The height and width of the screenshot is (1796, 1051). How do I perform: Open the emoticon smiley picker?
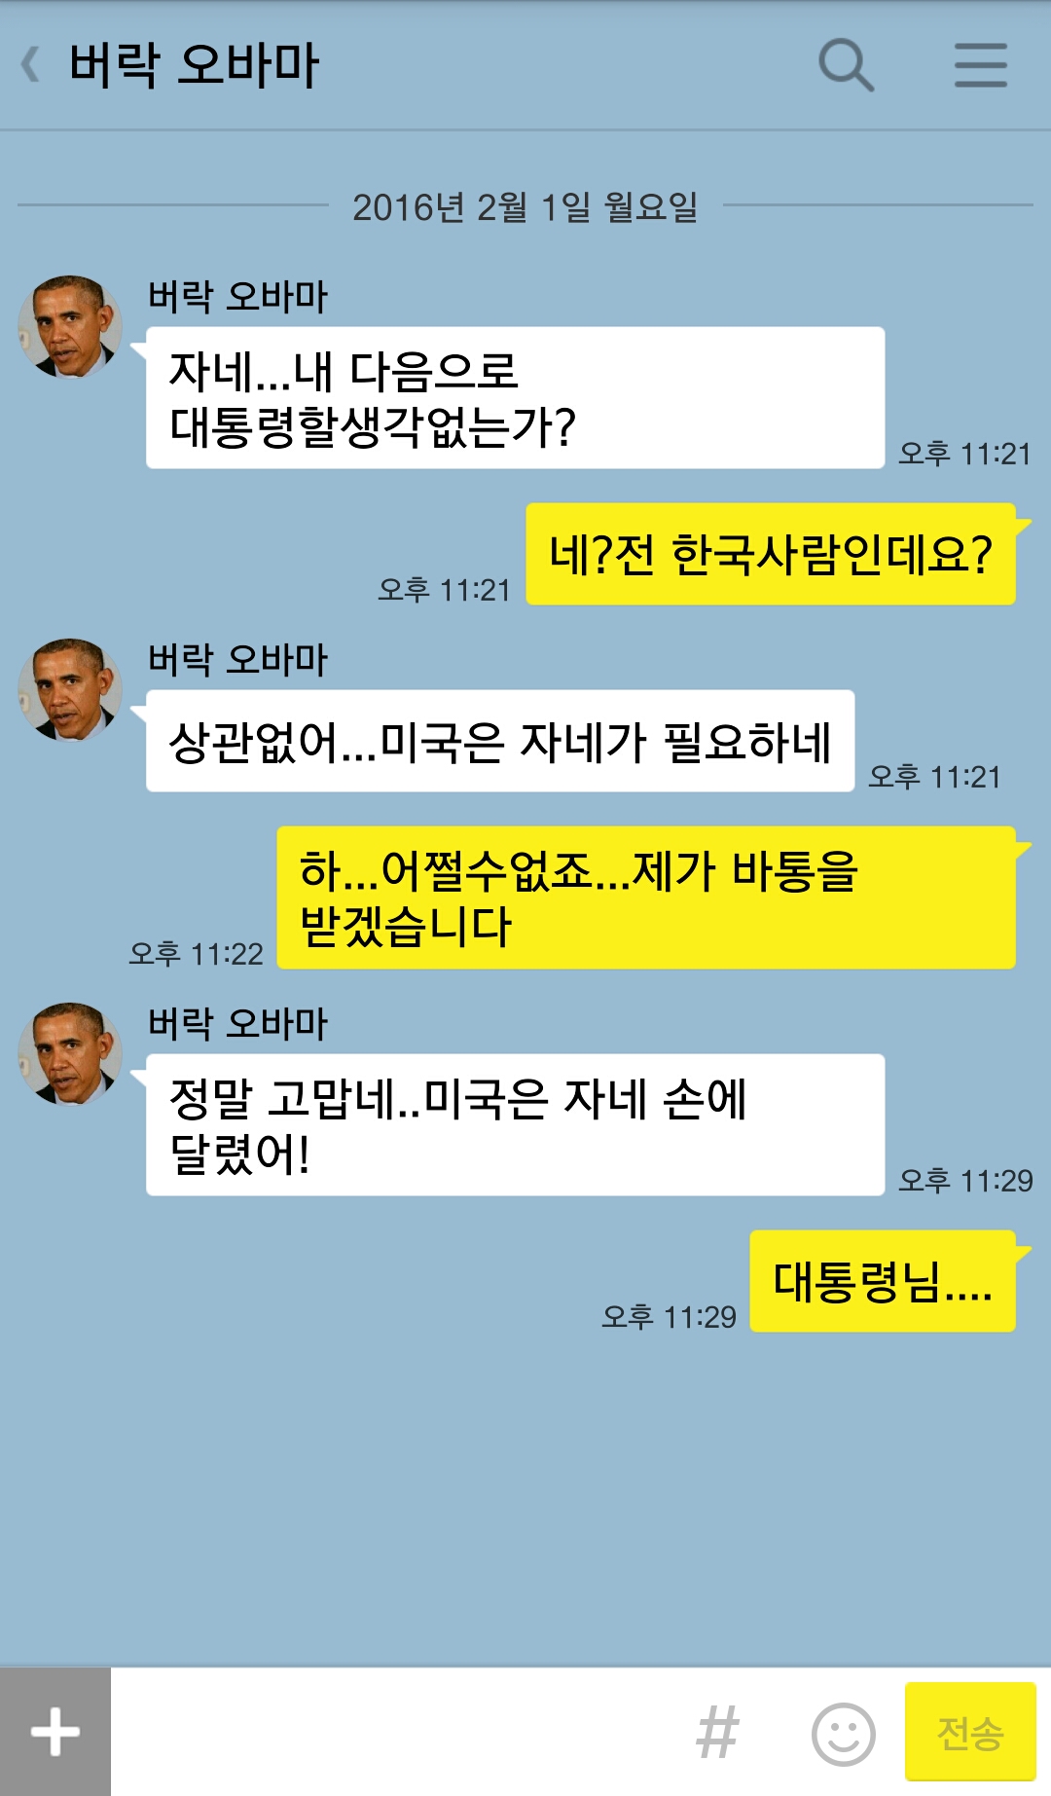pos(843,1734)
